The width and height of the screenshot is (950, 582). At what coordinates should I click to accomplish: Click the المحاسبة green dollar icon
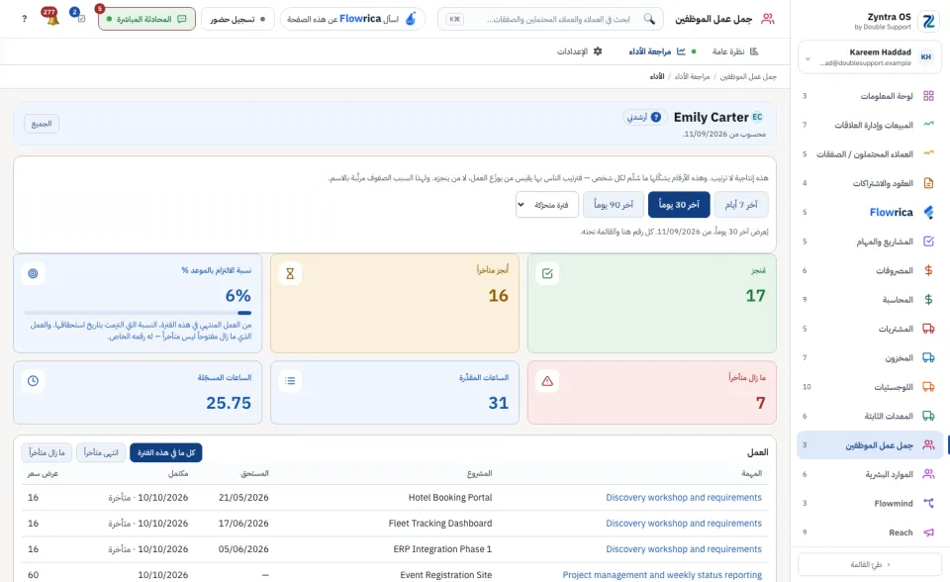coord(928,300)
